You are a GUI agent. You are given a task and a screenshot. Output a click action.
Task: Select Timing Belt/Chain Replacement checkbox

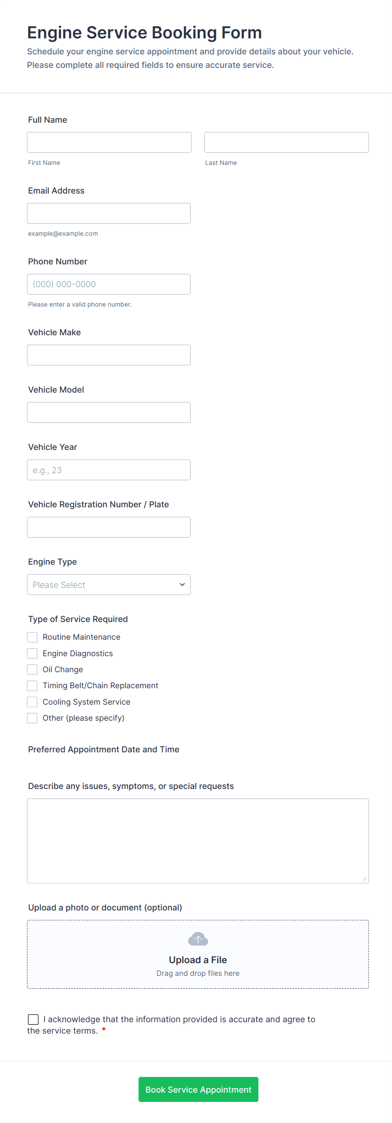[x=32, y=685]
